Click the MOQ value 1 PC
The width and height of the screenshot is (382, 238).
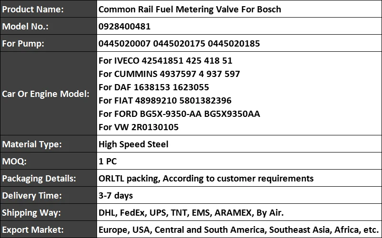click(108, 161)
